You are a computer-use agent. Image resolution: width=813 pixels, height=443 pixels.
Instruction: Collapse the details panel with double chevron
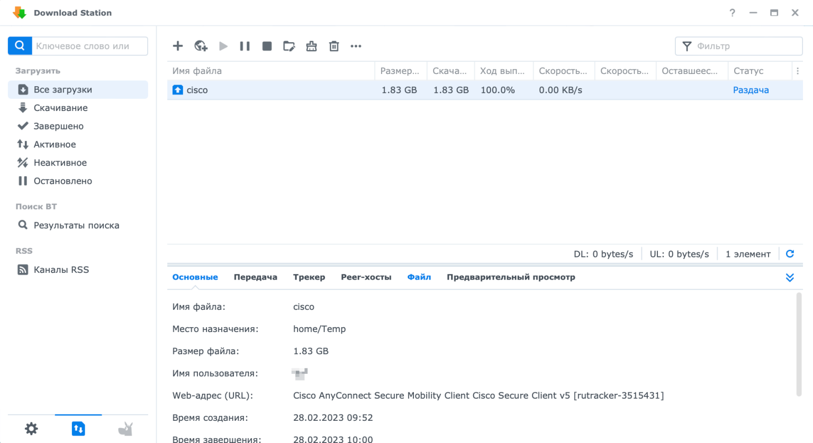[790, 278]
